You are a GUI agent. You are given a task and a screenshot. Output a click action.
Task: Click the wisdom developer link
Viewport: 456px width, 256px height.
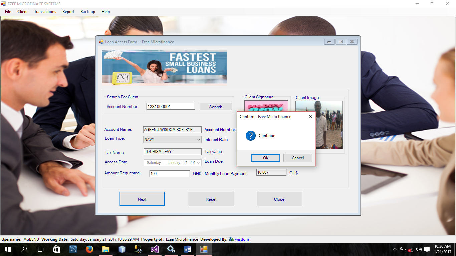[242, 239]
